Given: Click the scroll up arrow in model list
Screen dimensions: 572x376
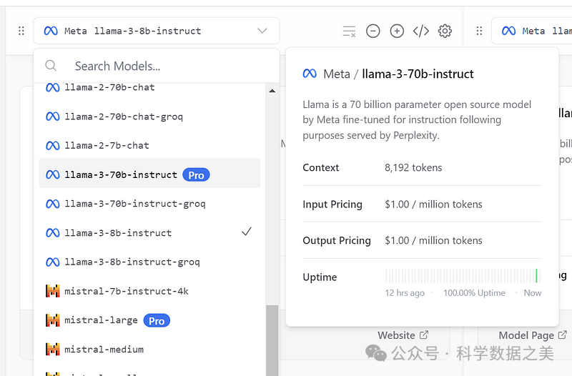Looking at the screenshot, I should [272, 91].
